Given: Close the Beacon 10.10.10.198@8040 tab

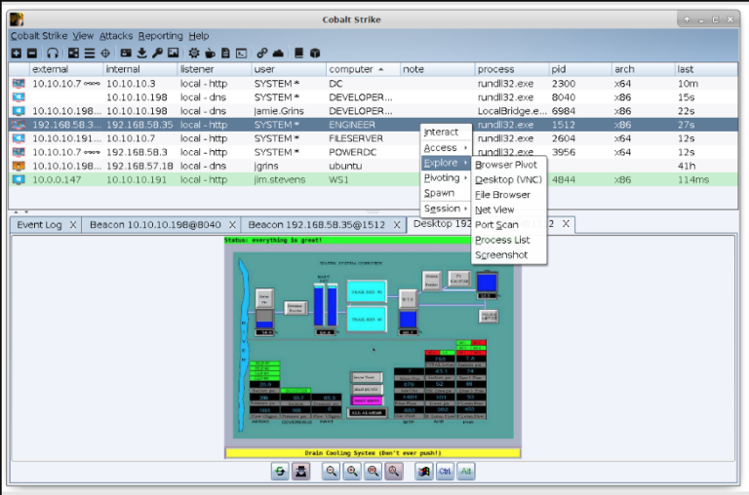Looking at the screenshot, I should coord(230,224).
